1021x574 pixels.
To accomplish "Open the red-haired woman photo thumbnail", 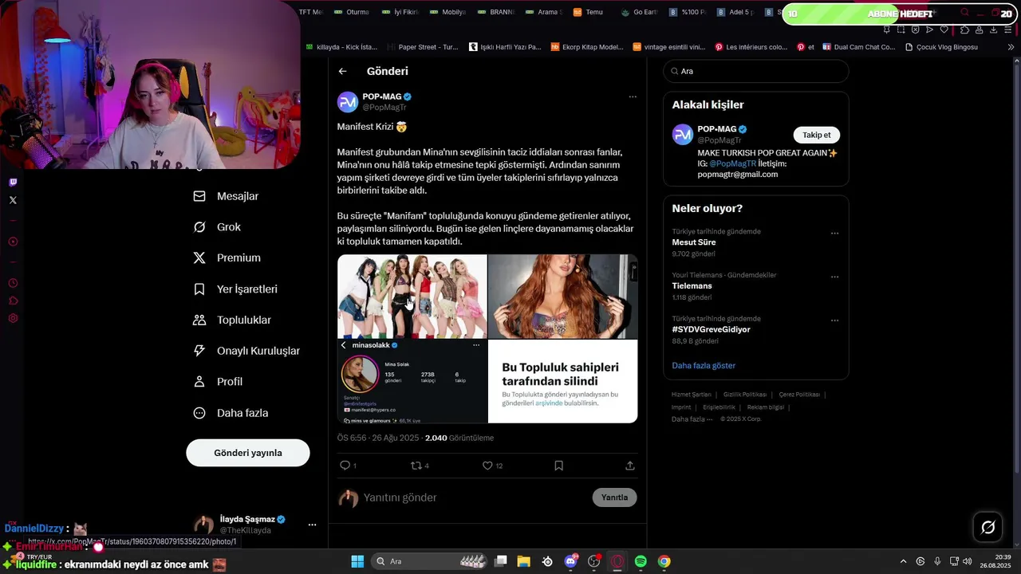I will point(562,297).
